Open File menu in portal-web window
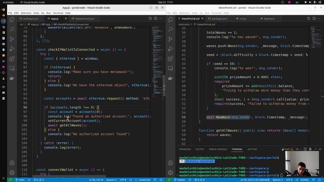Screen dimensions: 324x182 (10, 13)
